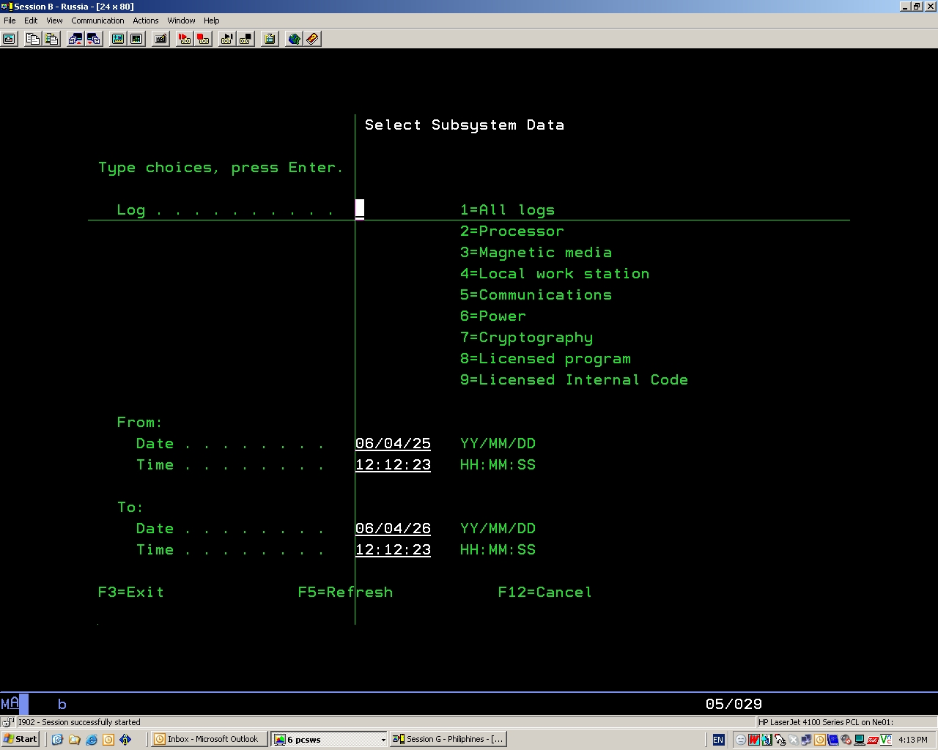The height and width of the screenshot is (750, 938).
Task: Click the To Time field
Action: tap(393, 549)
